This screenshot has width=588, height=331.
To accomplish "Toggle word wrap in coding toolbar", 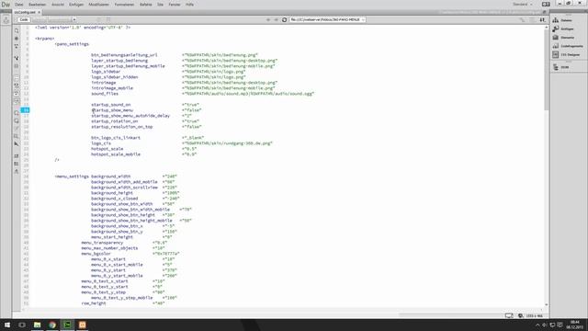I will click(17, 94).
